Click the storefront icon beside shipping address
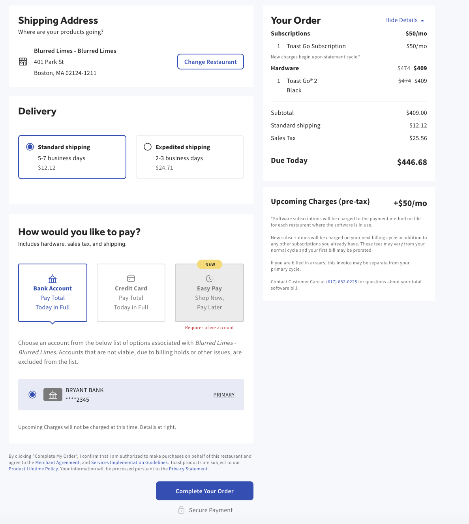Viewport: 469px width, 524px height. [x=23, y=62]
